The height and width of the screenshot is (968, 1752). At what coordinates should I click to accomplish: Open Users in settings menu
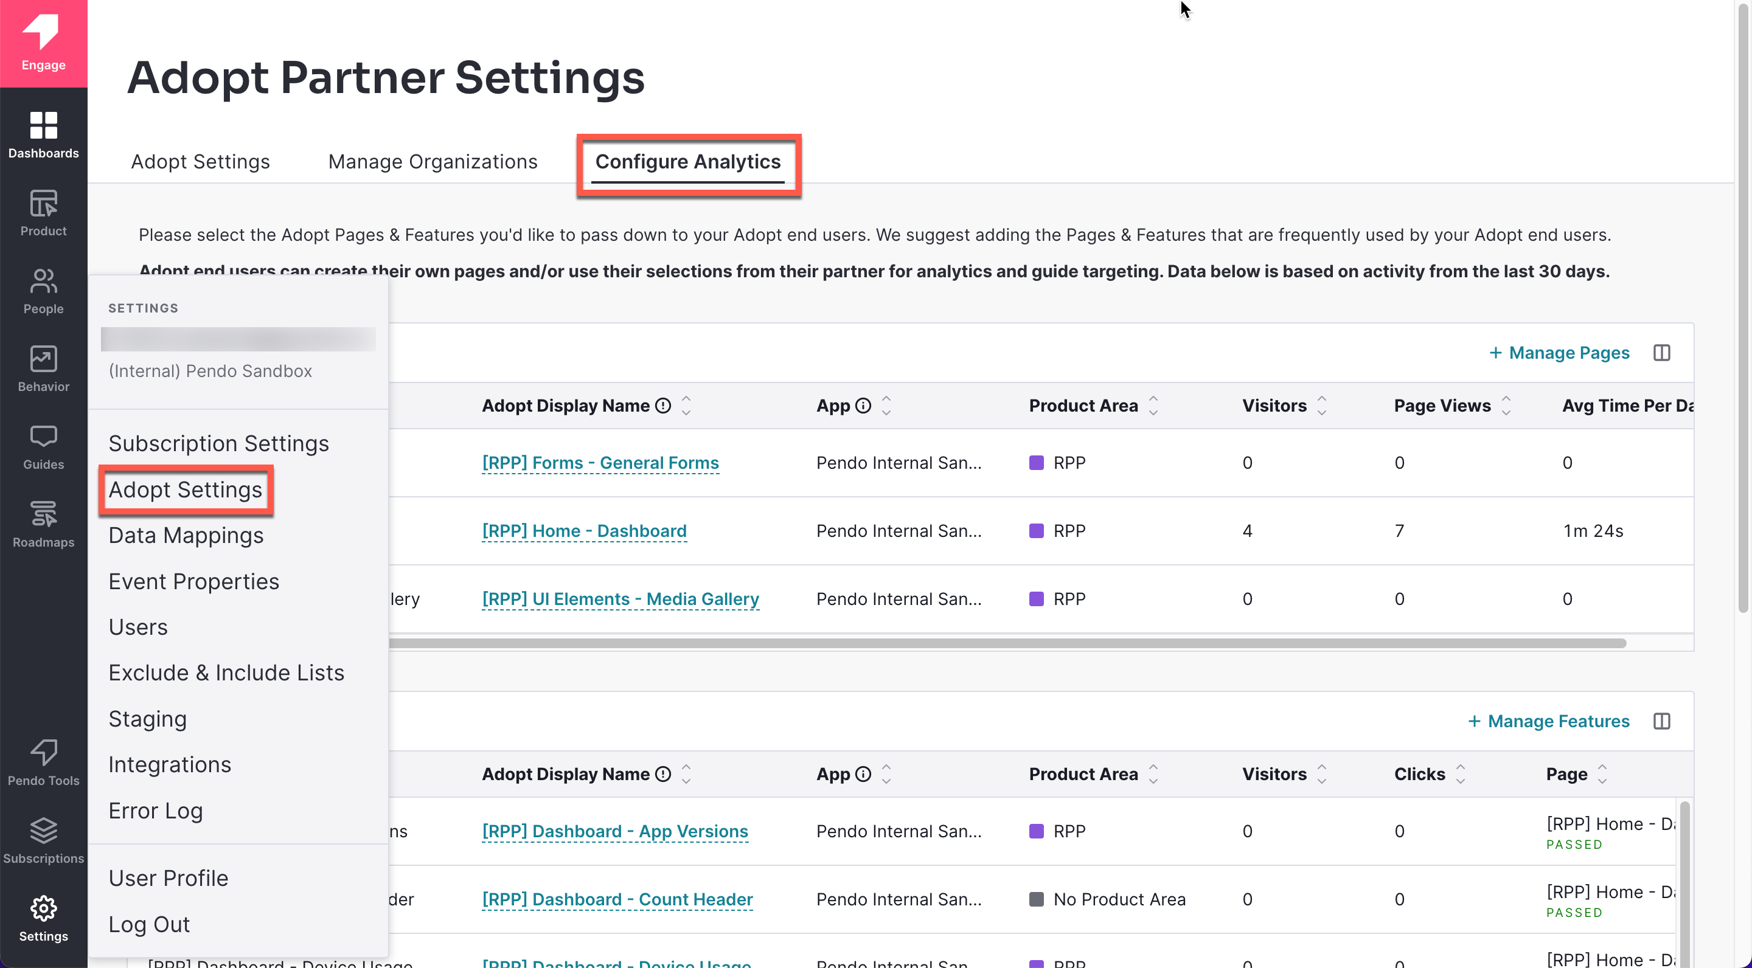(x=138, y=627)
